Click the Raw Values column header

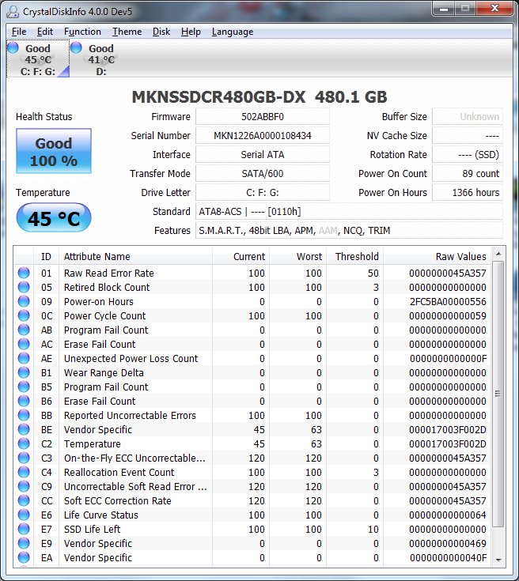coord(437,256)
